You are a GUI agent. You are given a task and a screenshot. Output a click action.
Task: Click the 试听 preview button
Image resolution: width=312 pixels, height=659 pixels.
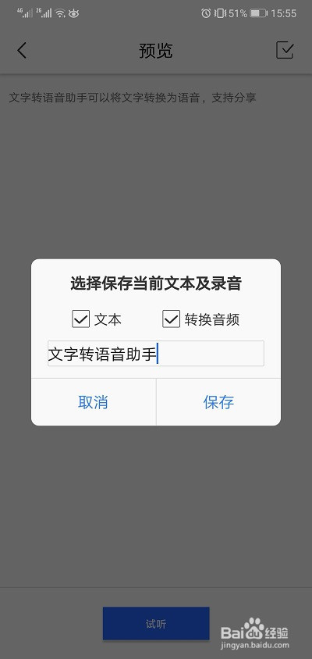click(x=156, y=624)
